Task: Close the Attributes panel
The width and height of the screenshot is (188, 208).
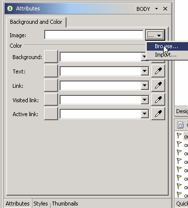Action: [x=165, y=8]
